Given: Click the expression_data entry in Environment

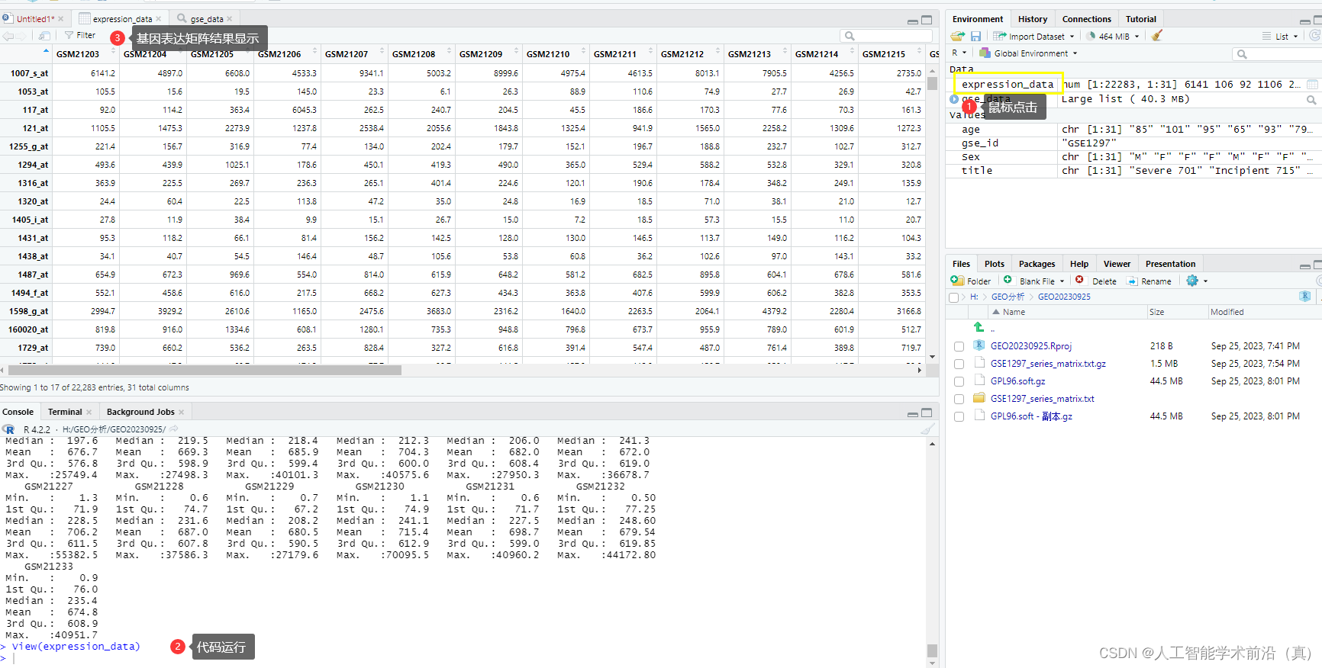Looking at the screenshot, I should [1007, 84].
